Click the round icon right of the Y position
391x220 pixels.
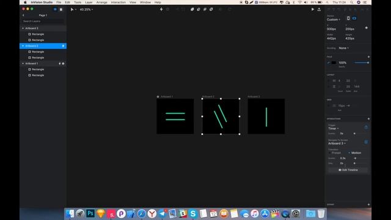point(367,28)
